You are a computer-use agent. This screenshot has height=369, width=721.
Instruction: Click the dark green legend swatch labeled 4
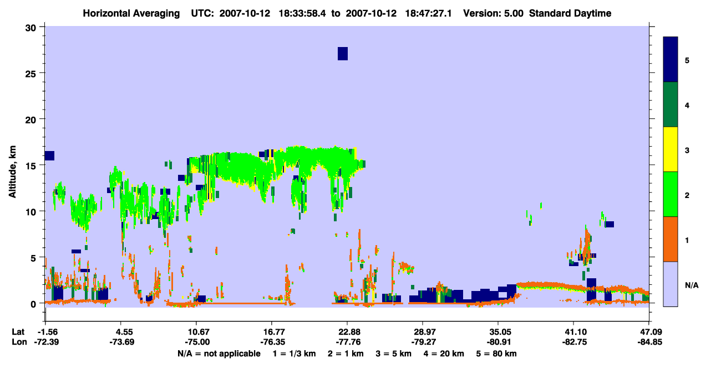point(671,105)
